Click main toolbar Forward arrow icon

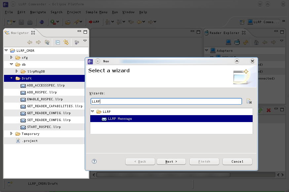pyautogui.click(x=150, y=22)
